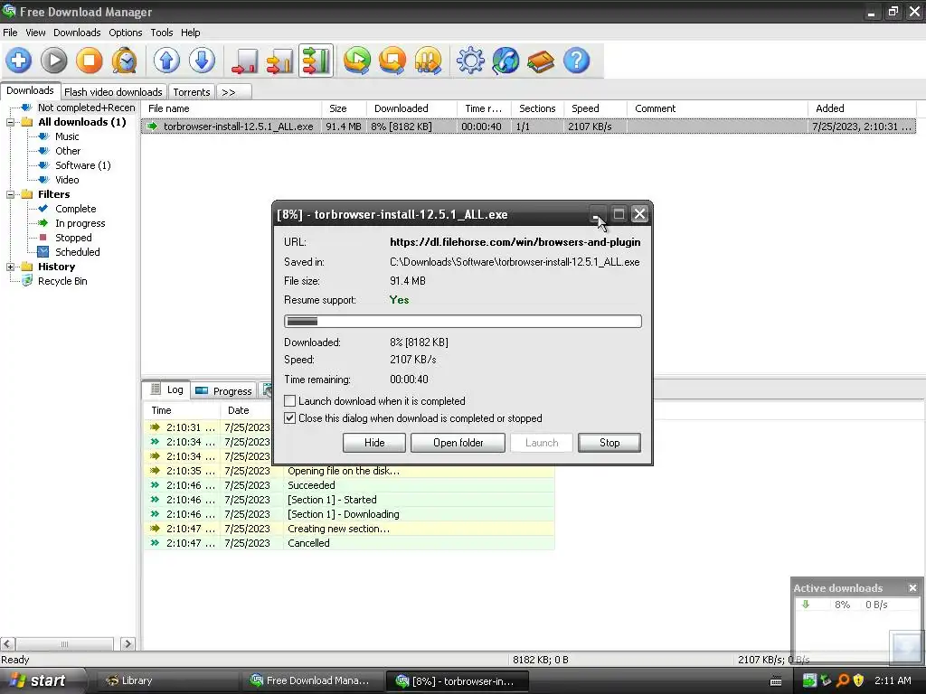Open the Recycle Bin tree item
This screenshot has height=694, width=926.
(x=62, y=281)
